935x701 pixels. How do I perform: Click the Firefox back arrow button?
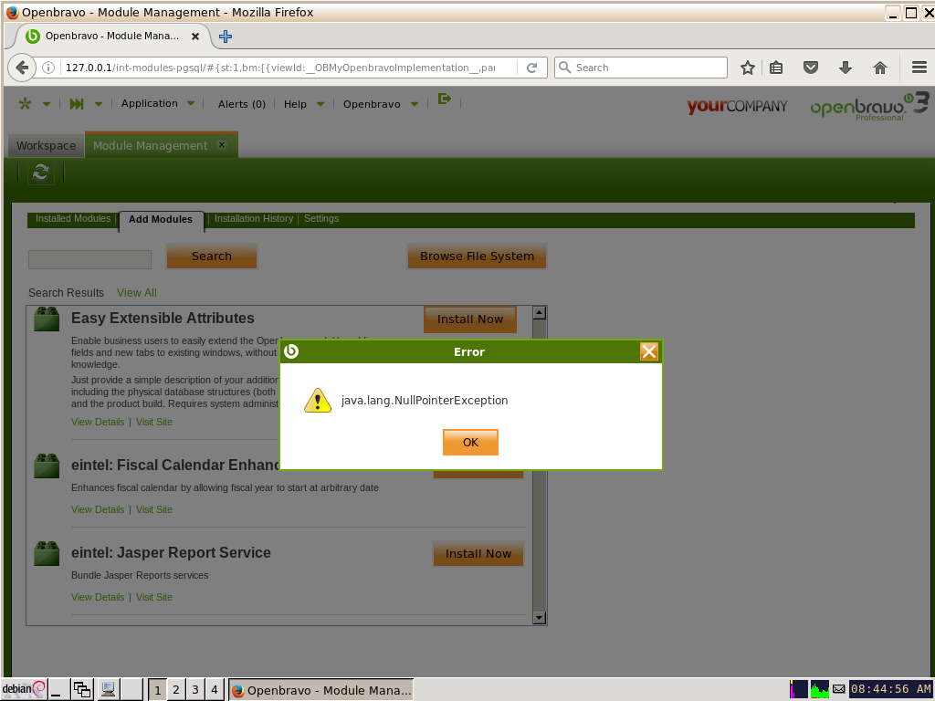22,68
